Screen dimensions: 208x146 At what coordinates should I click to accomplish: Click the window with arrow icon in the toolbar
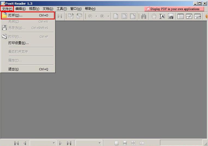tap(189, 16)
